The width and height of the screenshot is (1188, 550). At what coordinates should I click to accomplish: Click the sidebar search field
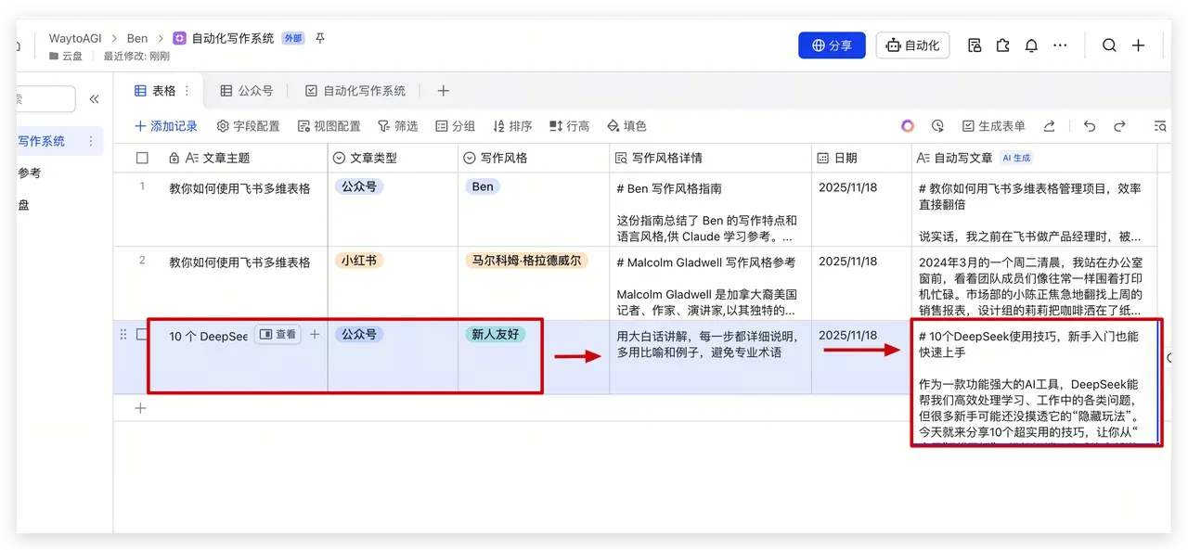tap(46, 99)
